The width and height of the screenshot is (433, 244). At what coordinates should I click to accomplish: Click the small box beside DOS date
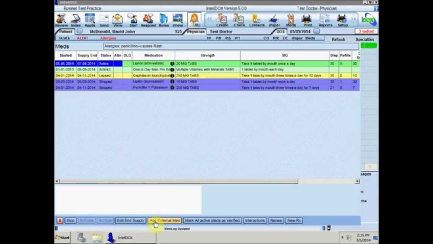(x=317, y=31)
